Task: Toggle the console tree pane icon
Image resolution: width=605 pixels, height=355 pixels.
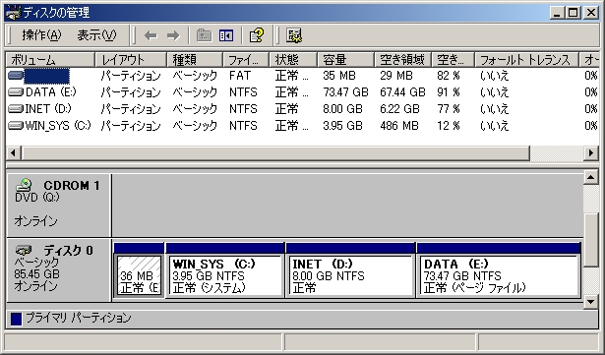Action: [x=226, y=35]
